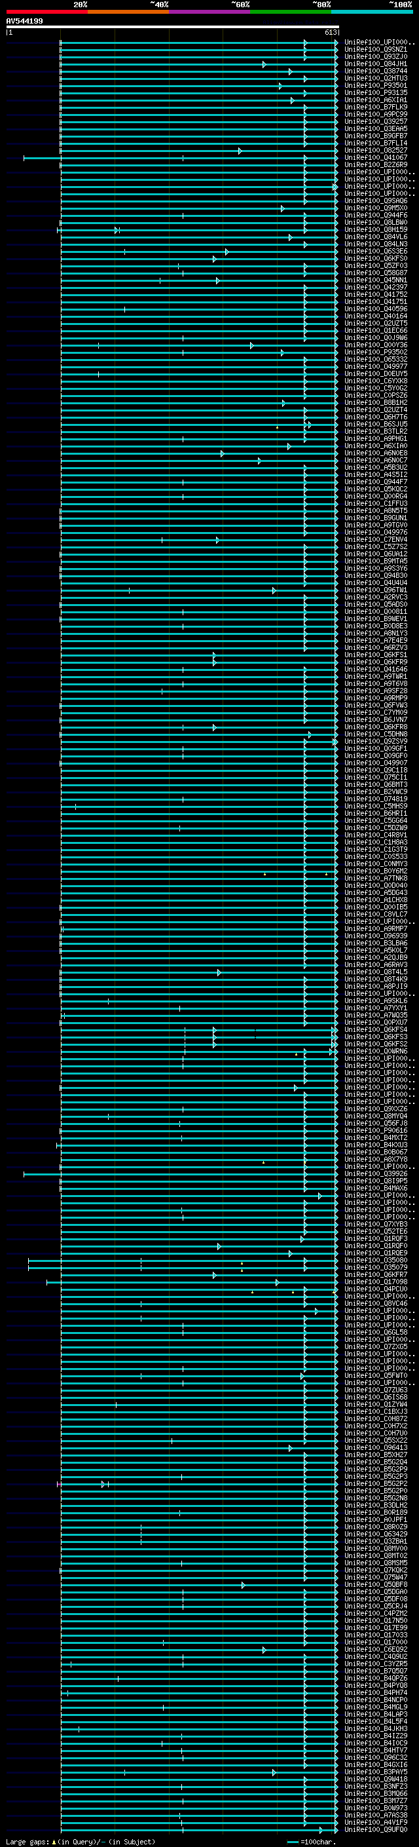Click label UniRef100_O82527

tap(376, 151)
